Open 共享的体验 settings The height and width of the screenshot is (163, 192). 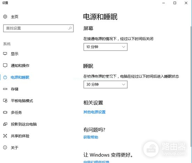pyautogui.click(x=20, y=136)
